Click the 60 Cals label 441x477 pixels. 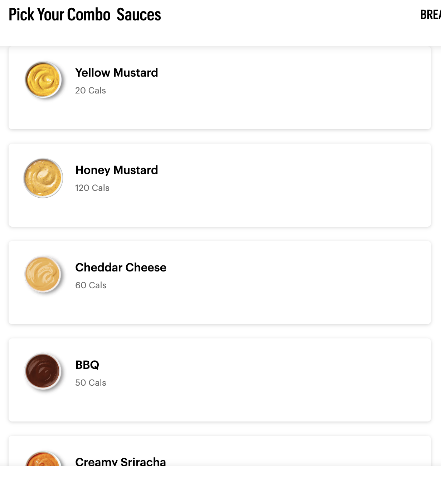[x=91, y=285]
